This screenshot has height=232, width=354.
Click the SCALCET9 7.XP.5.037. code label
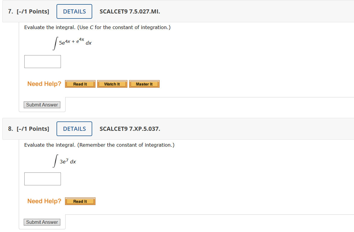(130, 129)
